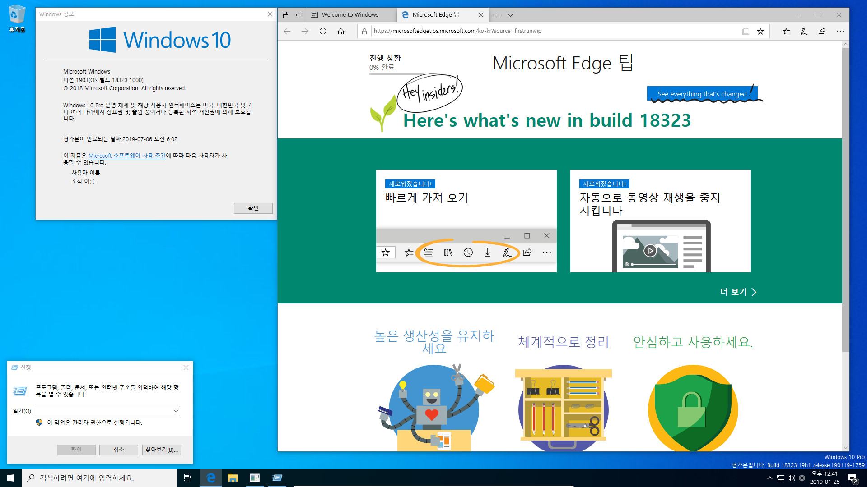Expand the 열기 combo box dropdown arrow
The height and width of the screenshot is (487, 867).
(x=176, y=411)
